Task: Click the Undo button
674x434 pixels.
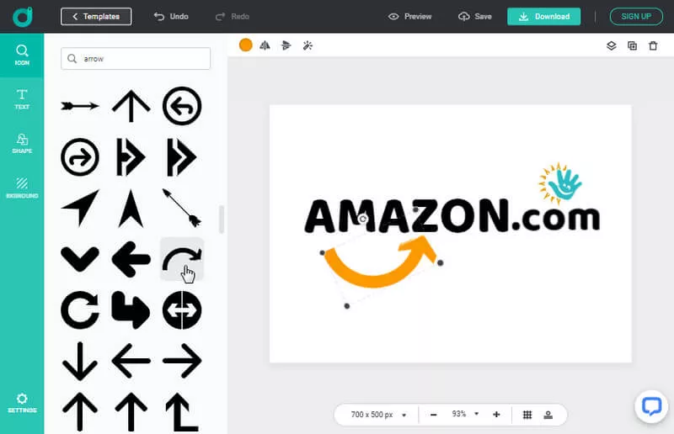Action: (171, 16)
